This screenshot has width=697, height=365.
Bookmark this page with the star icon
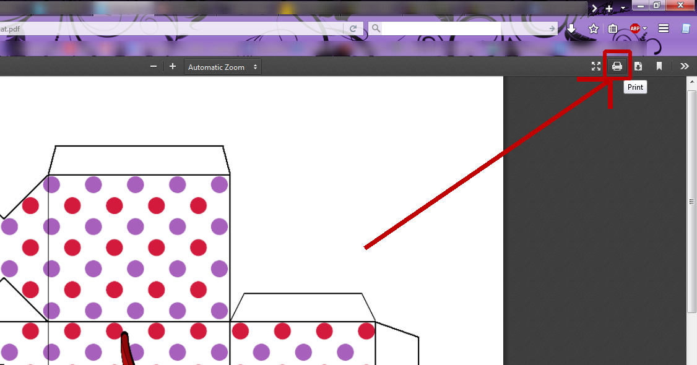click(x=593, y=28)
